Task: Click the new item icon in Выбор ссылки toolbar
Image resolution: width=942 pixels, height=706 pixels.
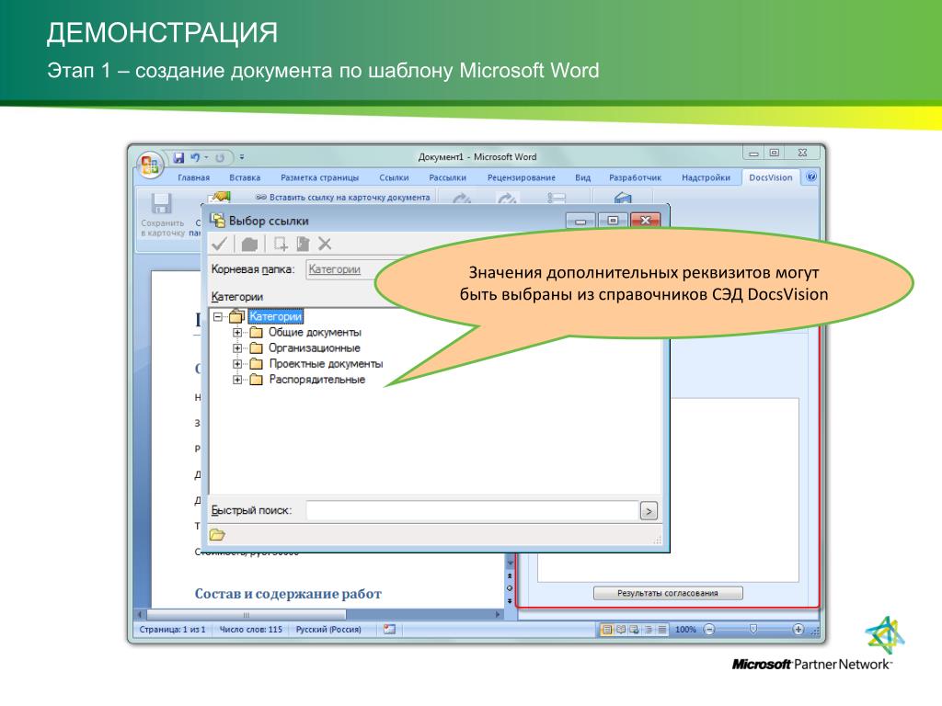Action: (281, 244)
